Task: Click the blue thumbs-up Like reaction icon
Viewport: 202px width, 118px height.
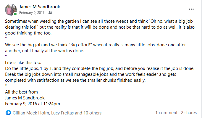Action: [8, 113]
